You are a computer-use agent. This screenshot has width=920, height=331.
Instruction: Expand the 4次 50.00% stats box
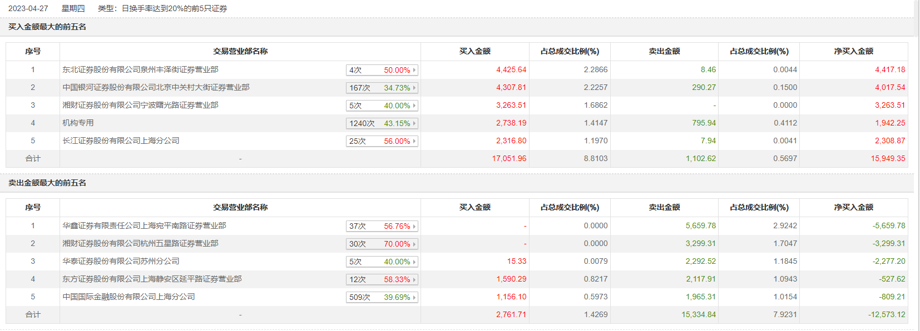[382, 70]
